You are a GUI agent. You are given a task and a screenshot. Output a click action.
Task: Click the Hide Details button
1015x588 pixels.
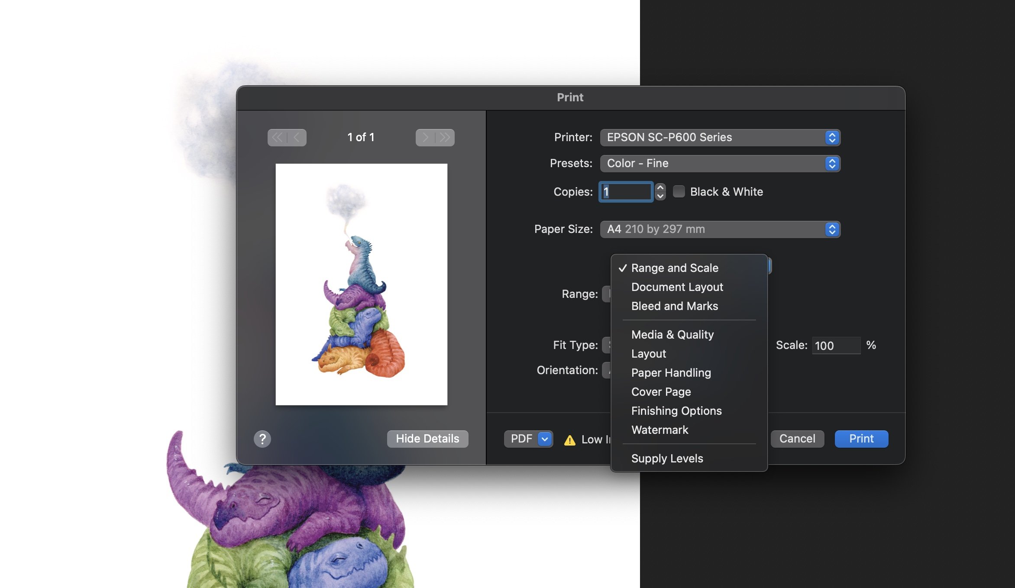coord(427,439)
